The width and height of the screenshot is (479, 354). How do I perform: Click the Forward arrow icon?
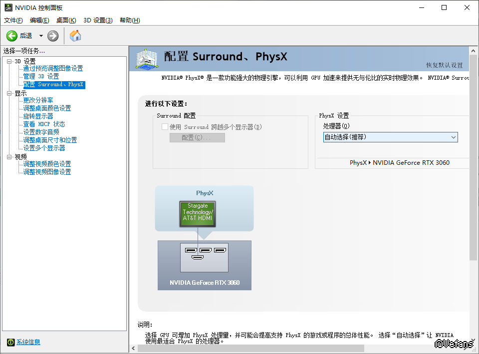[x=53, y=36]
